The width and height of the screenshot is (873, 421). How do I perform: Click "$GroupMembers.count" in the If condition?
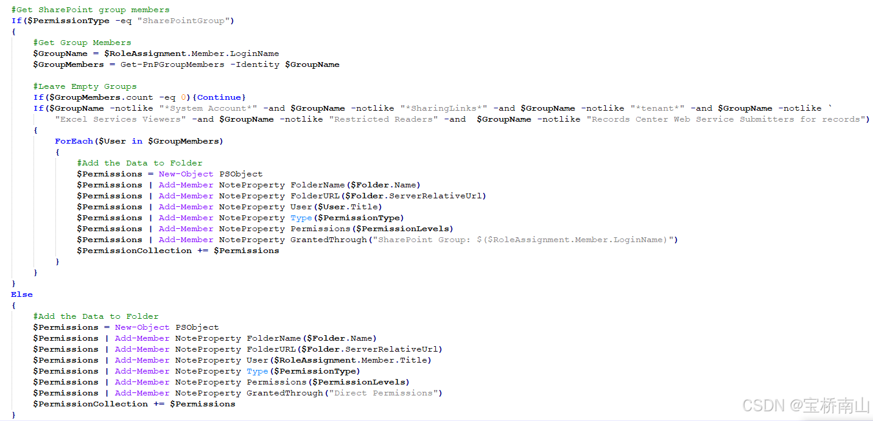tap(102, 97)
